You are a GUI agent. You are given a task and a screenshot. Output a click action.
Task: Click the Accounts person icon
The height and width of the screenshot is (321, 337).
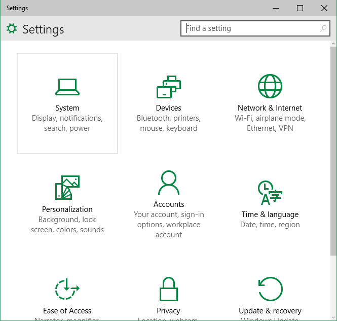click(169, 183)
